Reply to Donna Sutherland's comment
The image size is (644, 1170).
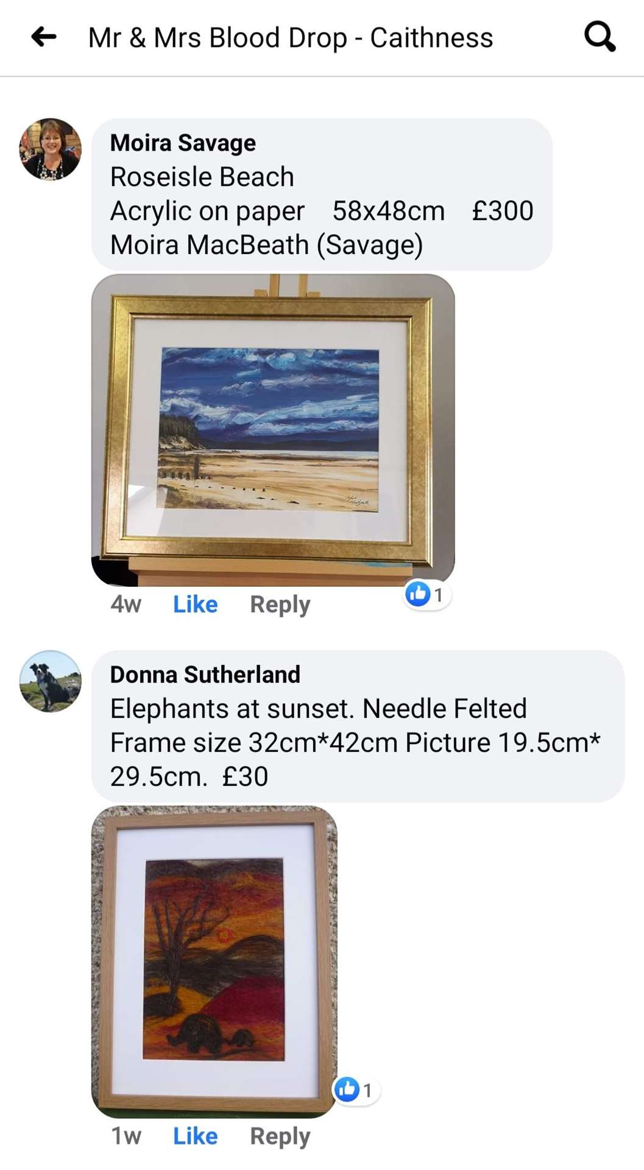[x=280, y=1136]
